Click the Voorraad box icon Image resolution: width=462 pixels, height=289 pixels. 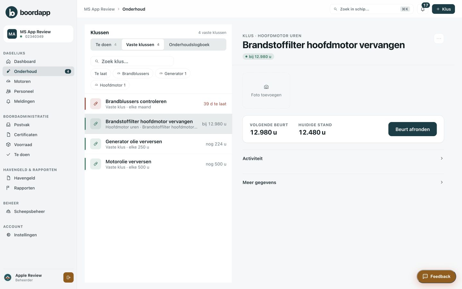click(x=8, y=144)
